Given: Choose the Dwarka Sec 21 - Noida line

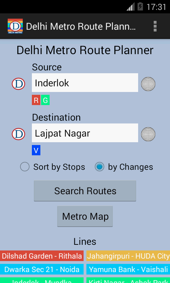Looking at the screenshot, I should tap(42, 269).
